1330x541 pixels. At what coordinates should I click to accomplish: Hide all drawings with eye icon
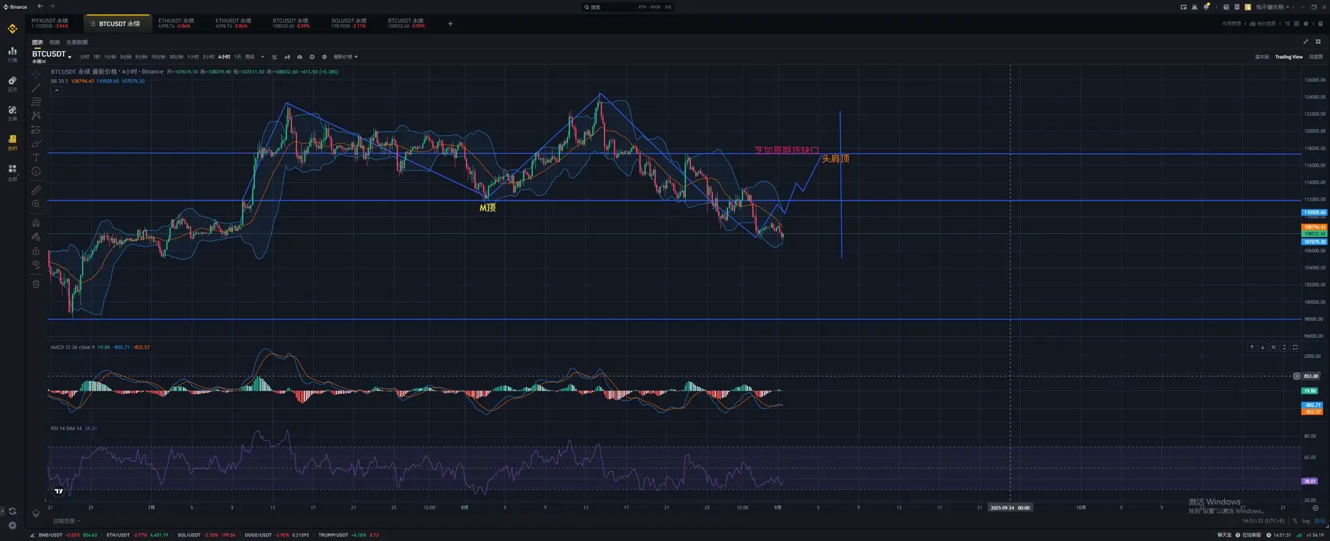click(x=36, y=265)
